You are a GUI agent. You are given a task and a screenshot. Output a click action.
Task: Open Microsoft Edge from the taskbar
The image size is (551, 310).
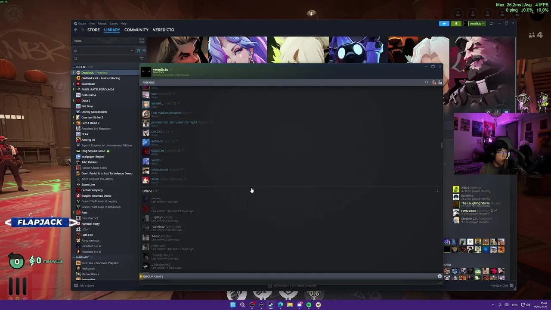[280, 305]
